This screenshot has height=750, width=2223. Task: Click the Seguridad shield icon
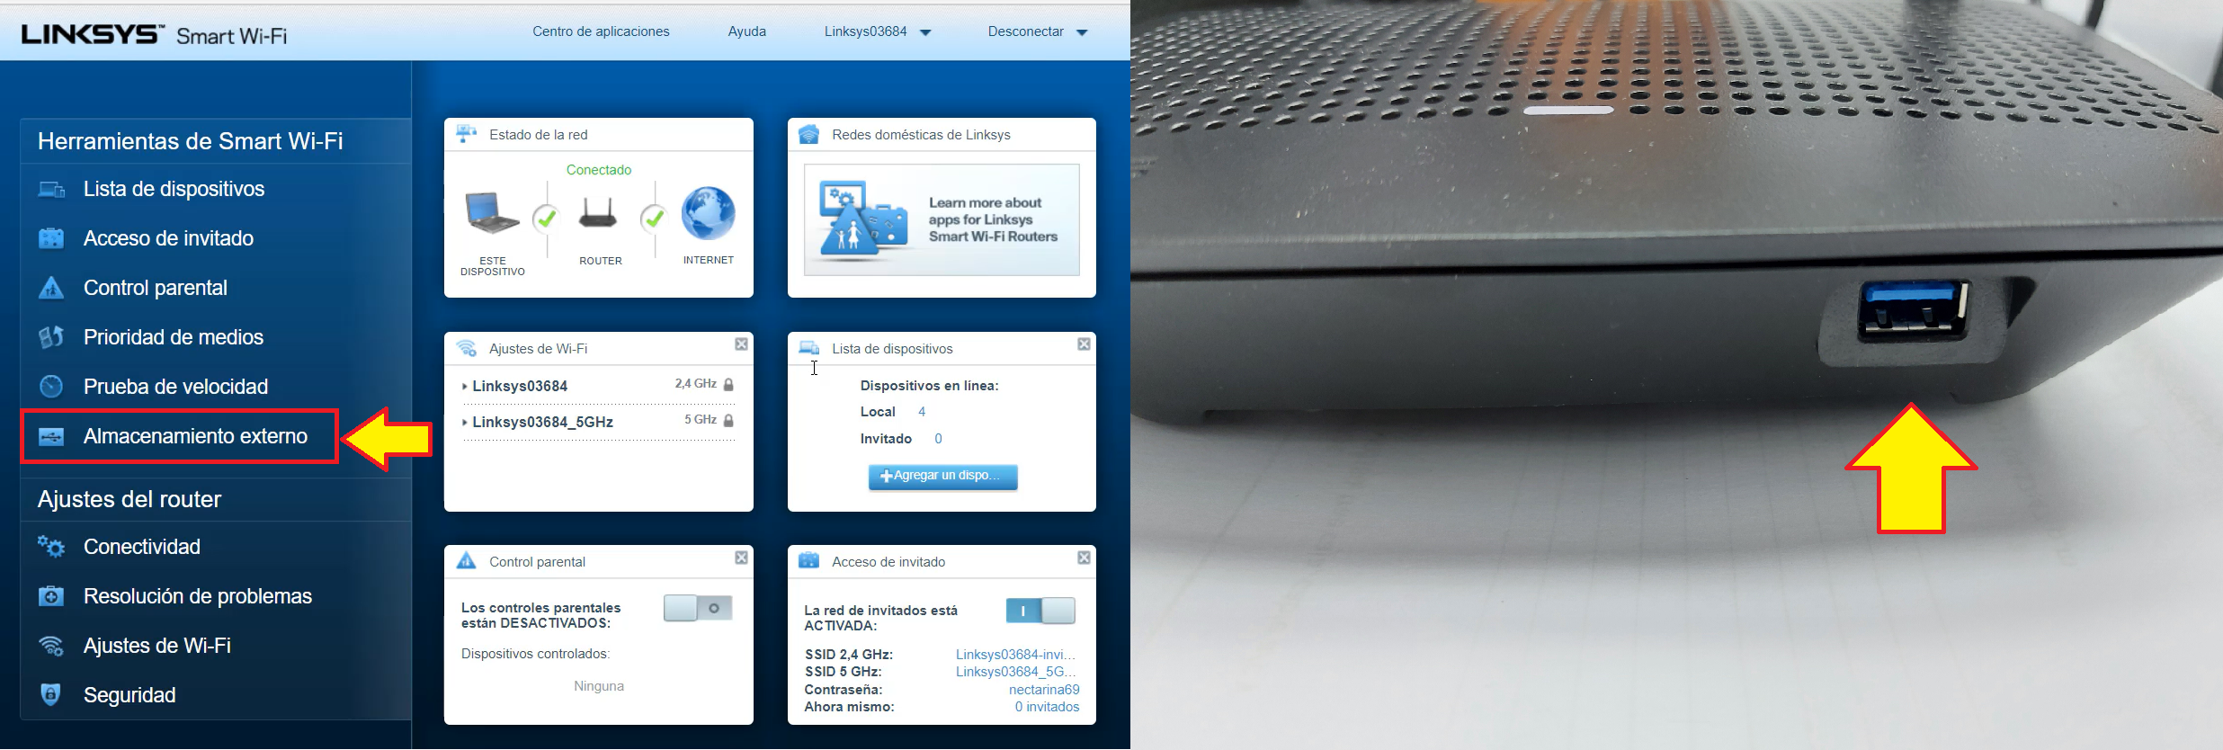(x=51, y=695)
